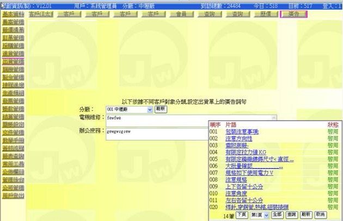This screenshot has height=221, width=343.
Task: Go to next page with 下頁 button
Action: [x=241, y=215]
